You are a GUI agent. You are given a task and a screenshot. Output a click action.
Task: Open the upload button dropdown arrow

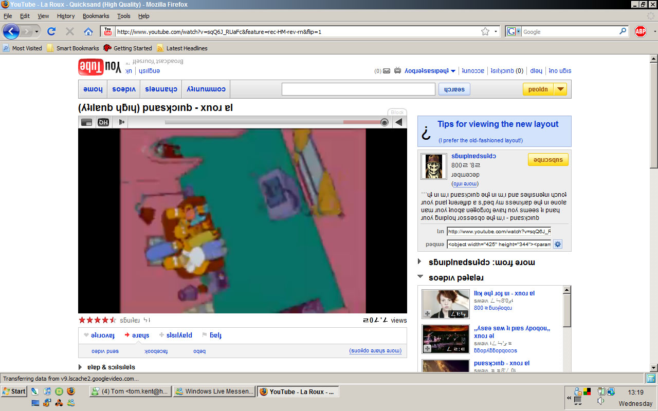coord(560,89)
